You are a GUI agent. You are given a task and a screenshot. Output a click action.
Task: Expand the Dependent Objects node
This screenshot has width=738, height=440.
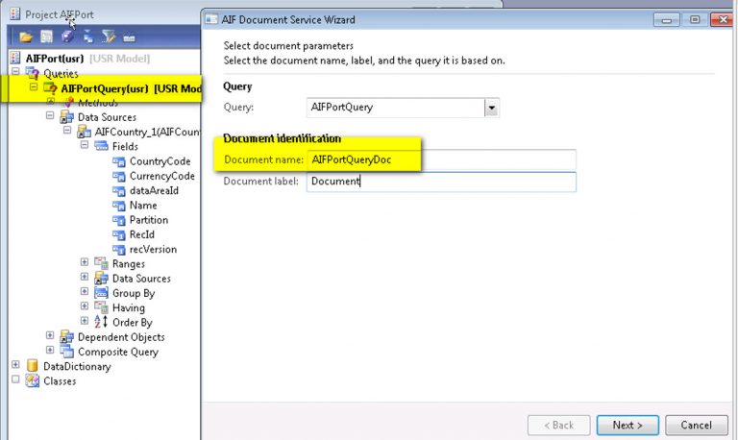(x=50, y=337)
